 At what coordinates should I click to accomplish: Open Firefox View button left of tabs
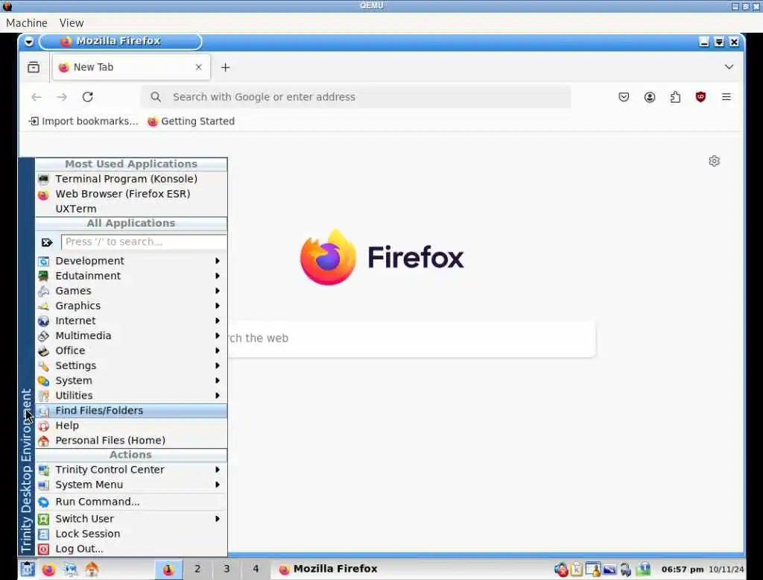click(x=34, y=67)
